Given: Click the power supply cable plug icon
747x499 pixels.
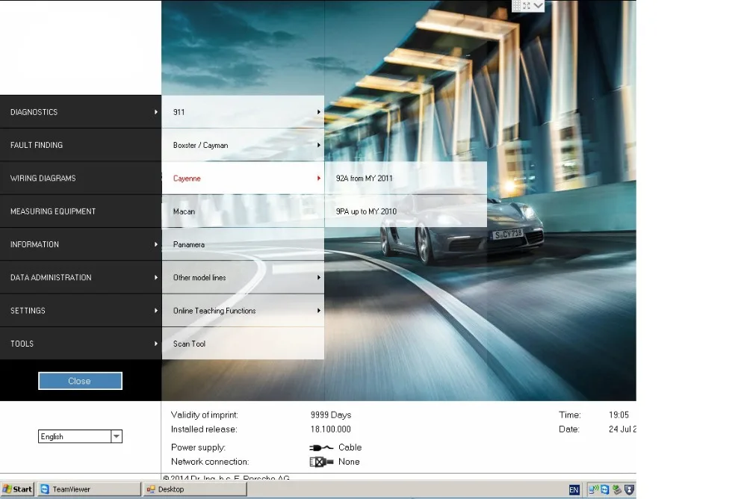Looking at the screenshot, I should pyautogui.click(x=321, y=447).
